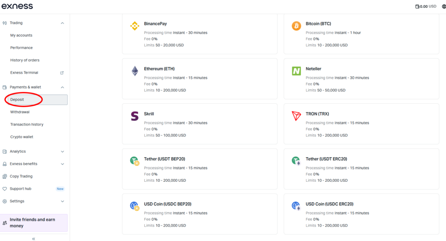Click Invite friends and earn money banner

point(35,223)
